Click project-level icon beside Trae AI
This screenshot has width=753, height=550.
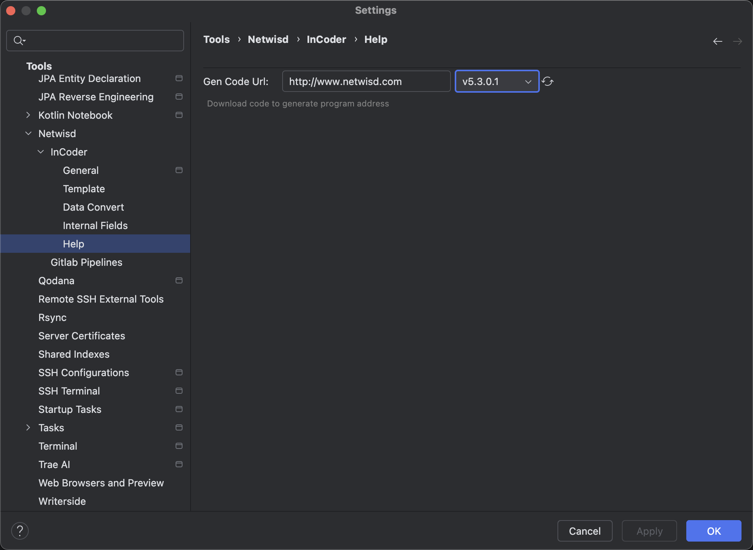(x=179, y=465)
